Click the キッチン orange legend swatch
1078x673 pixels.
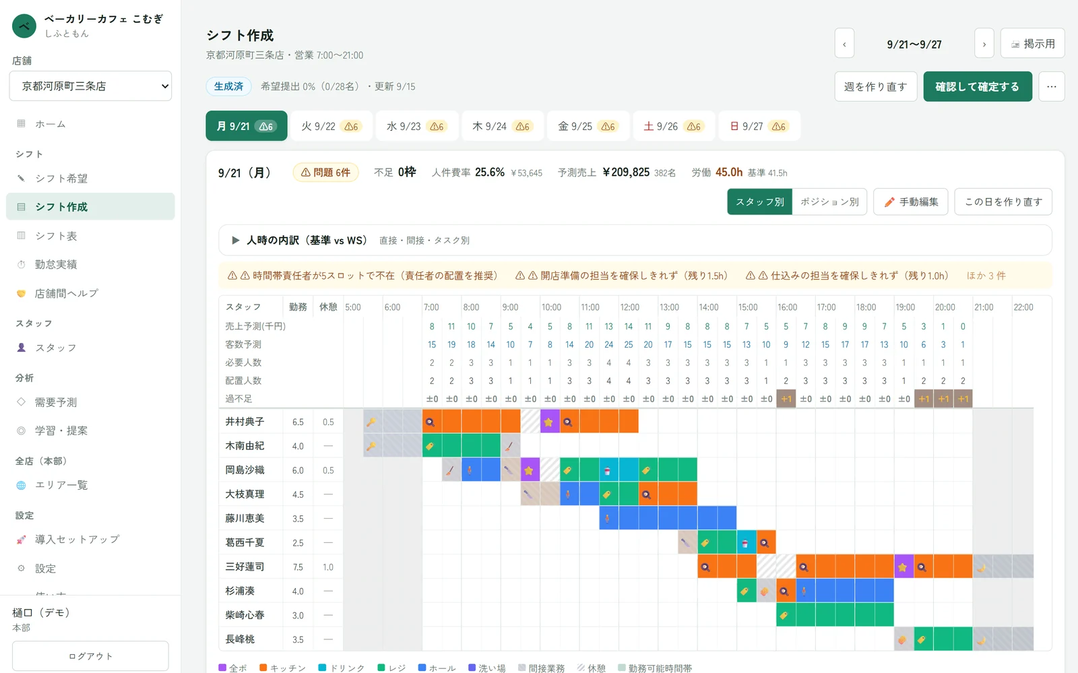263,668
